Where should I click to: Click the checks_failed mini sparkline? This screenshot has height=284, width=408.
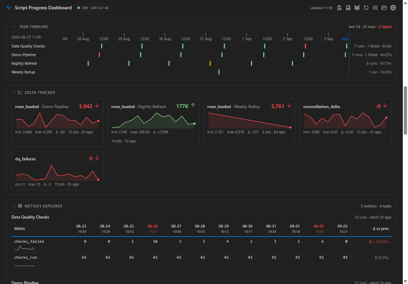pyautogui.click(x=25, y=248)
